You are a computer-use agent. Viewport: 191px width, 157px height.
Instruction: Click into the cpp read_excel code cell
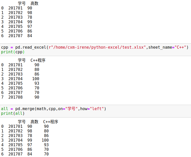[x=95, y=50]
